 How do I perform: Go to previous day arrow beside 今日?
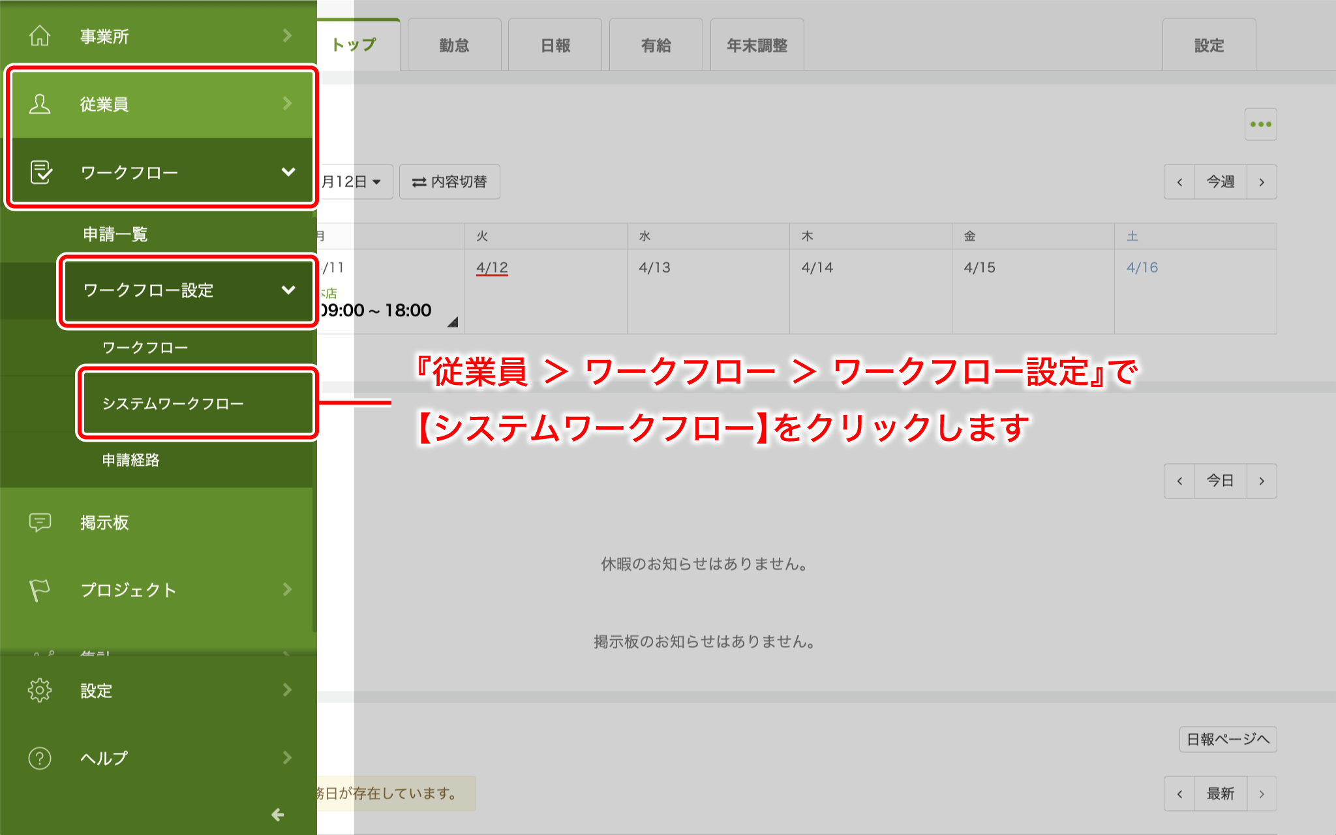1179,481
